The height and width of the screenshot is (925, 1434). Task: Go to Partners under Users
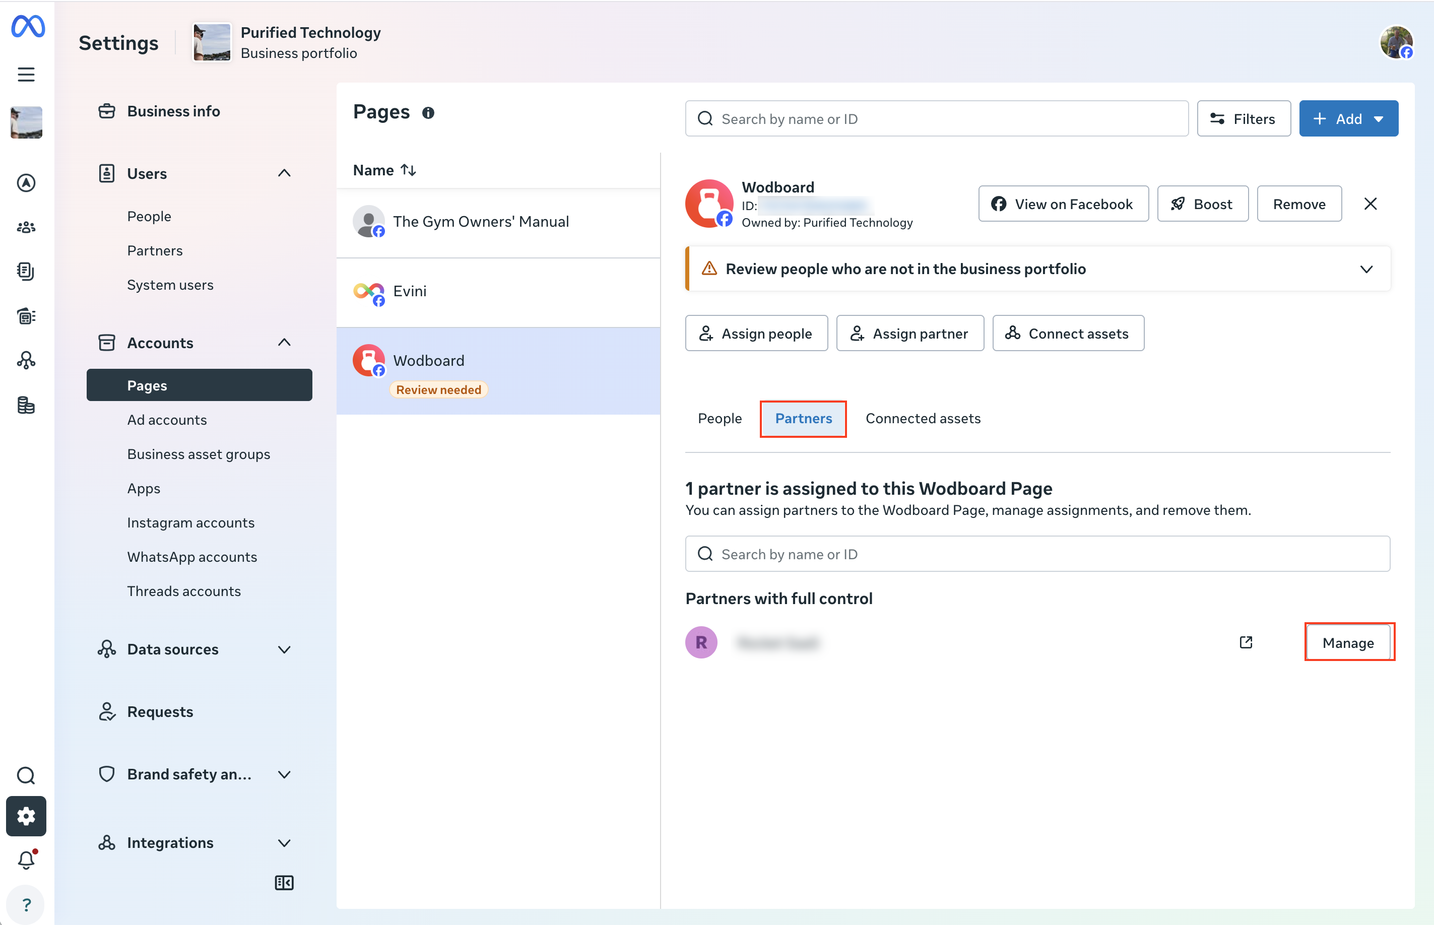155,250
